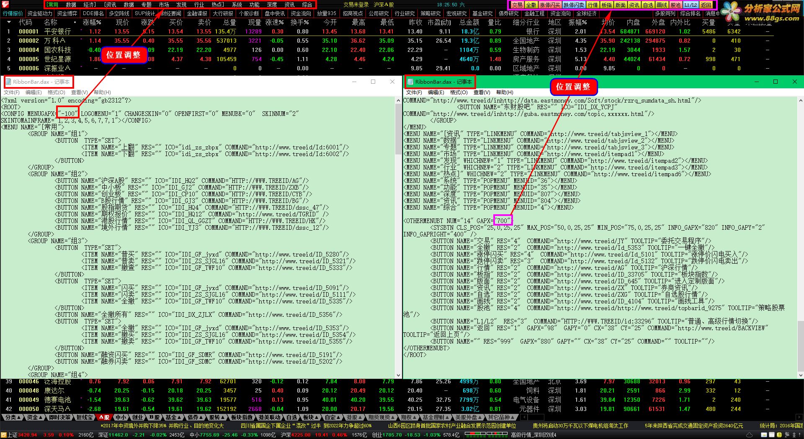
Task: Expand the 期货现货▲ bottom menu
Action: coord(381,417)
